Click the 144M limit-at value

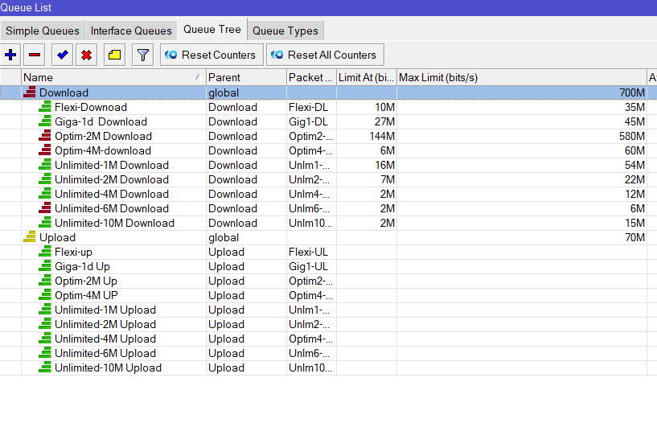382,136
